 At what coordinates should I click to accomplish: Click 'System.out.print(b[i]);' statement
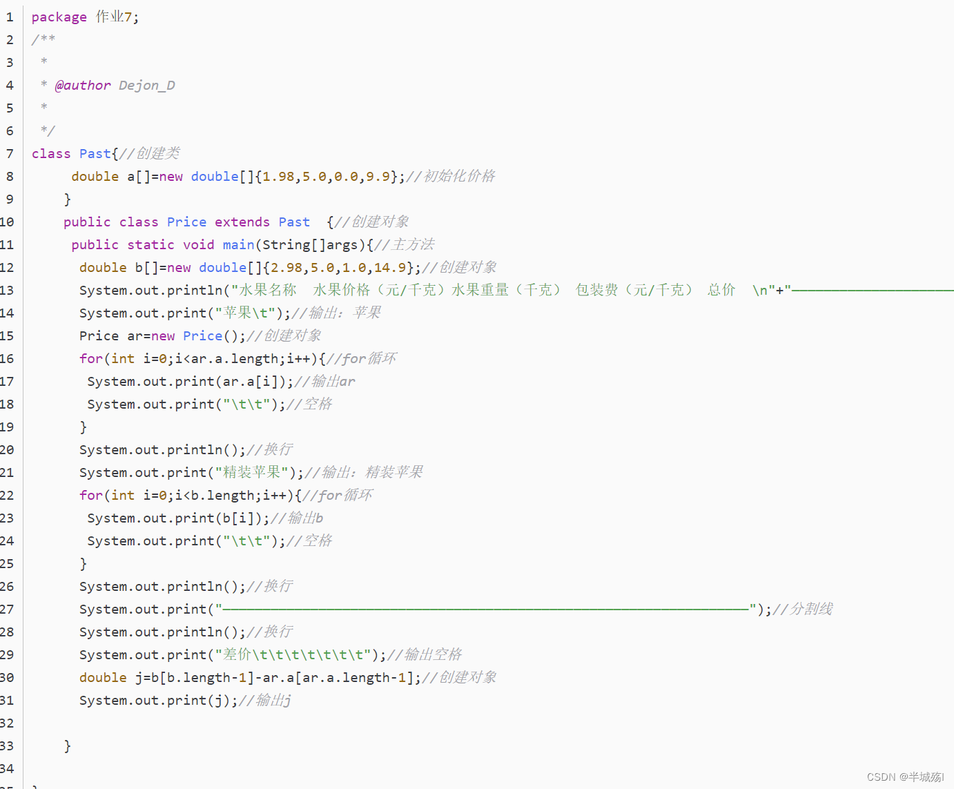[179, 518]
